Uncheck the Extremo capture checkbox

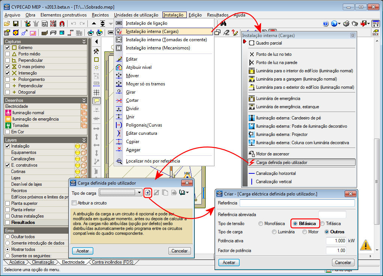point(8,48)
